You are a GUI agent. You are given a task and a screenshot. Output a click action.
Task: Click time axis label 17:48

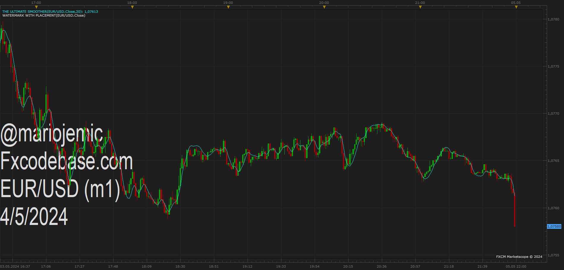[113, 266]
